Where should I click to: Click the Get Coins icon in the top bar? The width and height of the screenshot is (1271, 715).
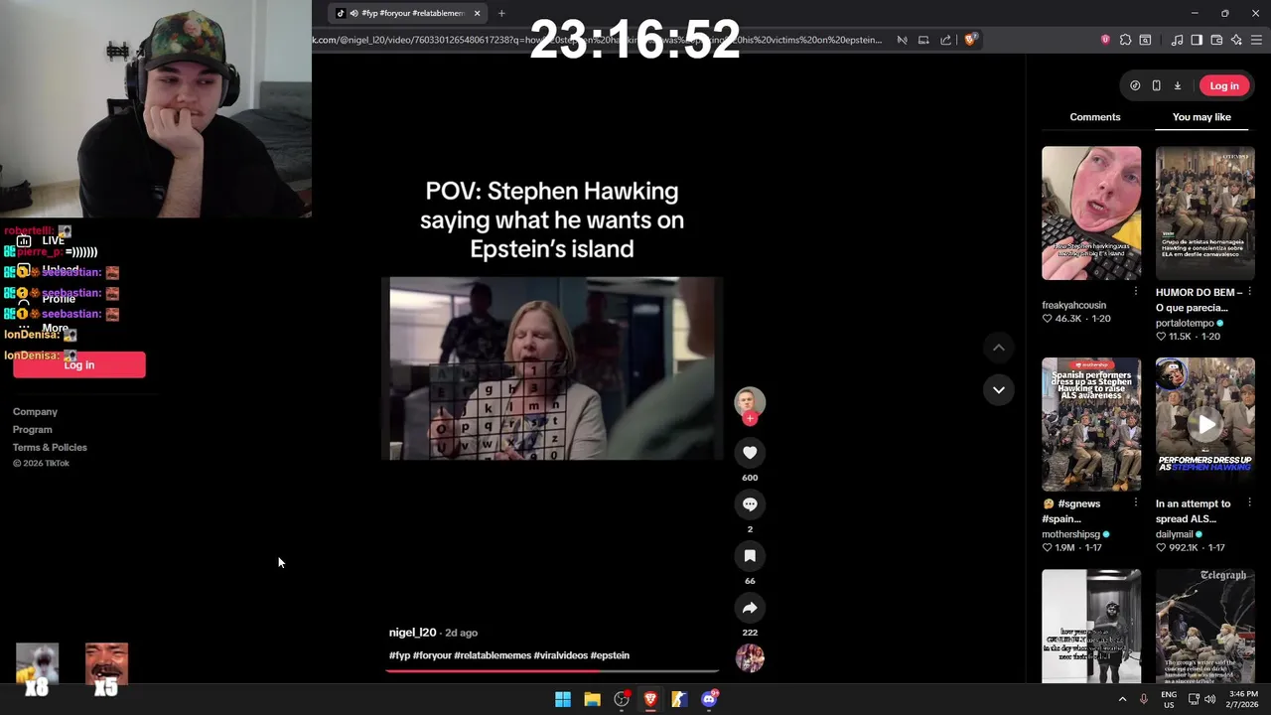1135,85
